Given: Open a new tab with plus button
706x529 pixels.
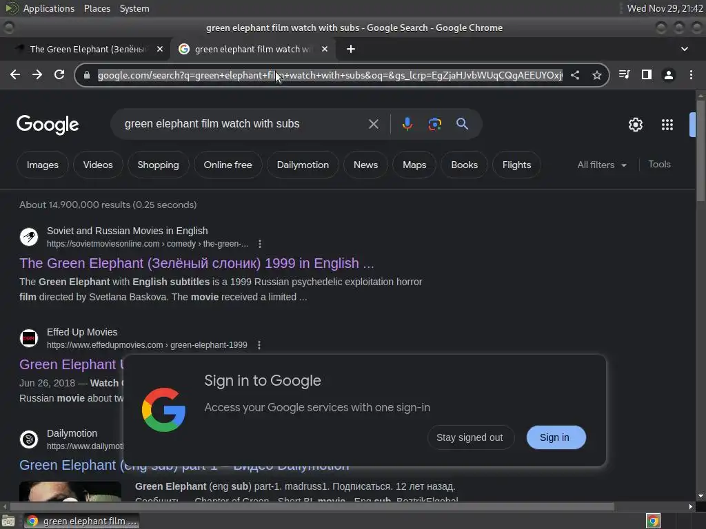Looking at the screenshot, I should coord(351,49).
